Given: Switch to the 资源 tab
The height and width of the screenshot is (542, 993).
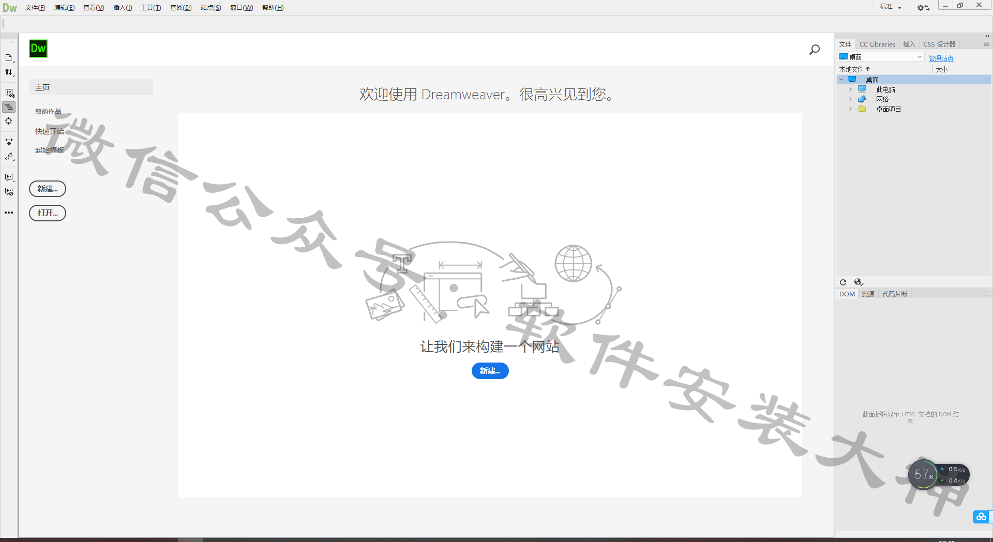Looking at the screenshot, I should [868, 294].
